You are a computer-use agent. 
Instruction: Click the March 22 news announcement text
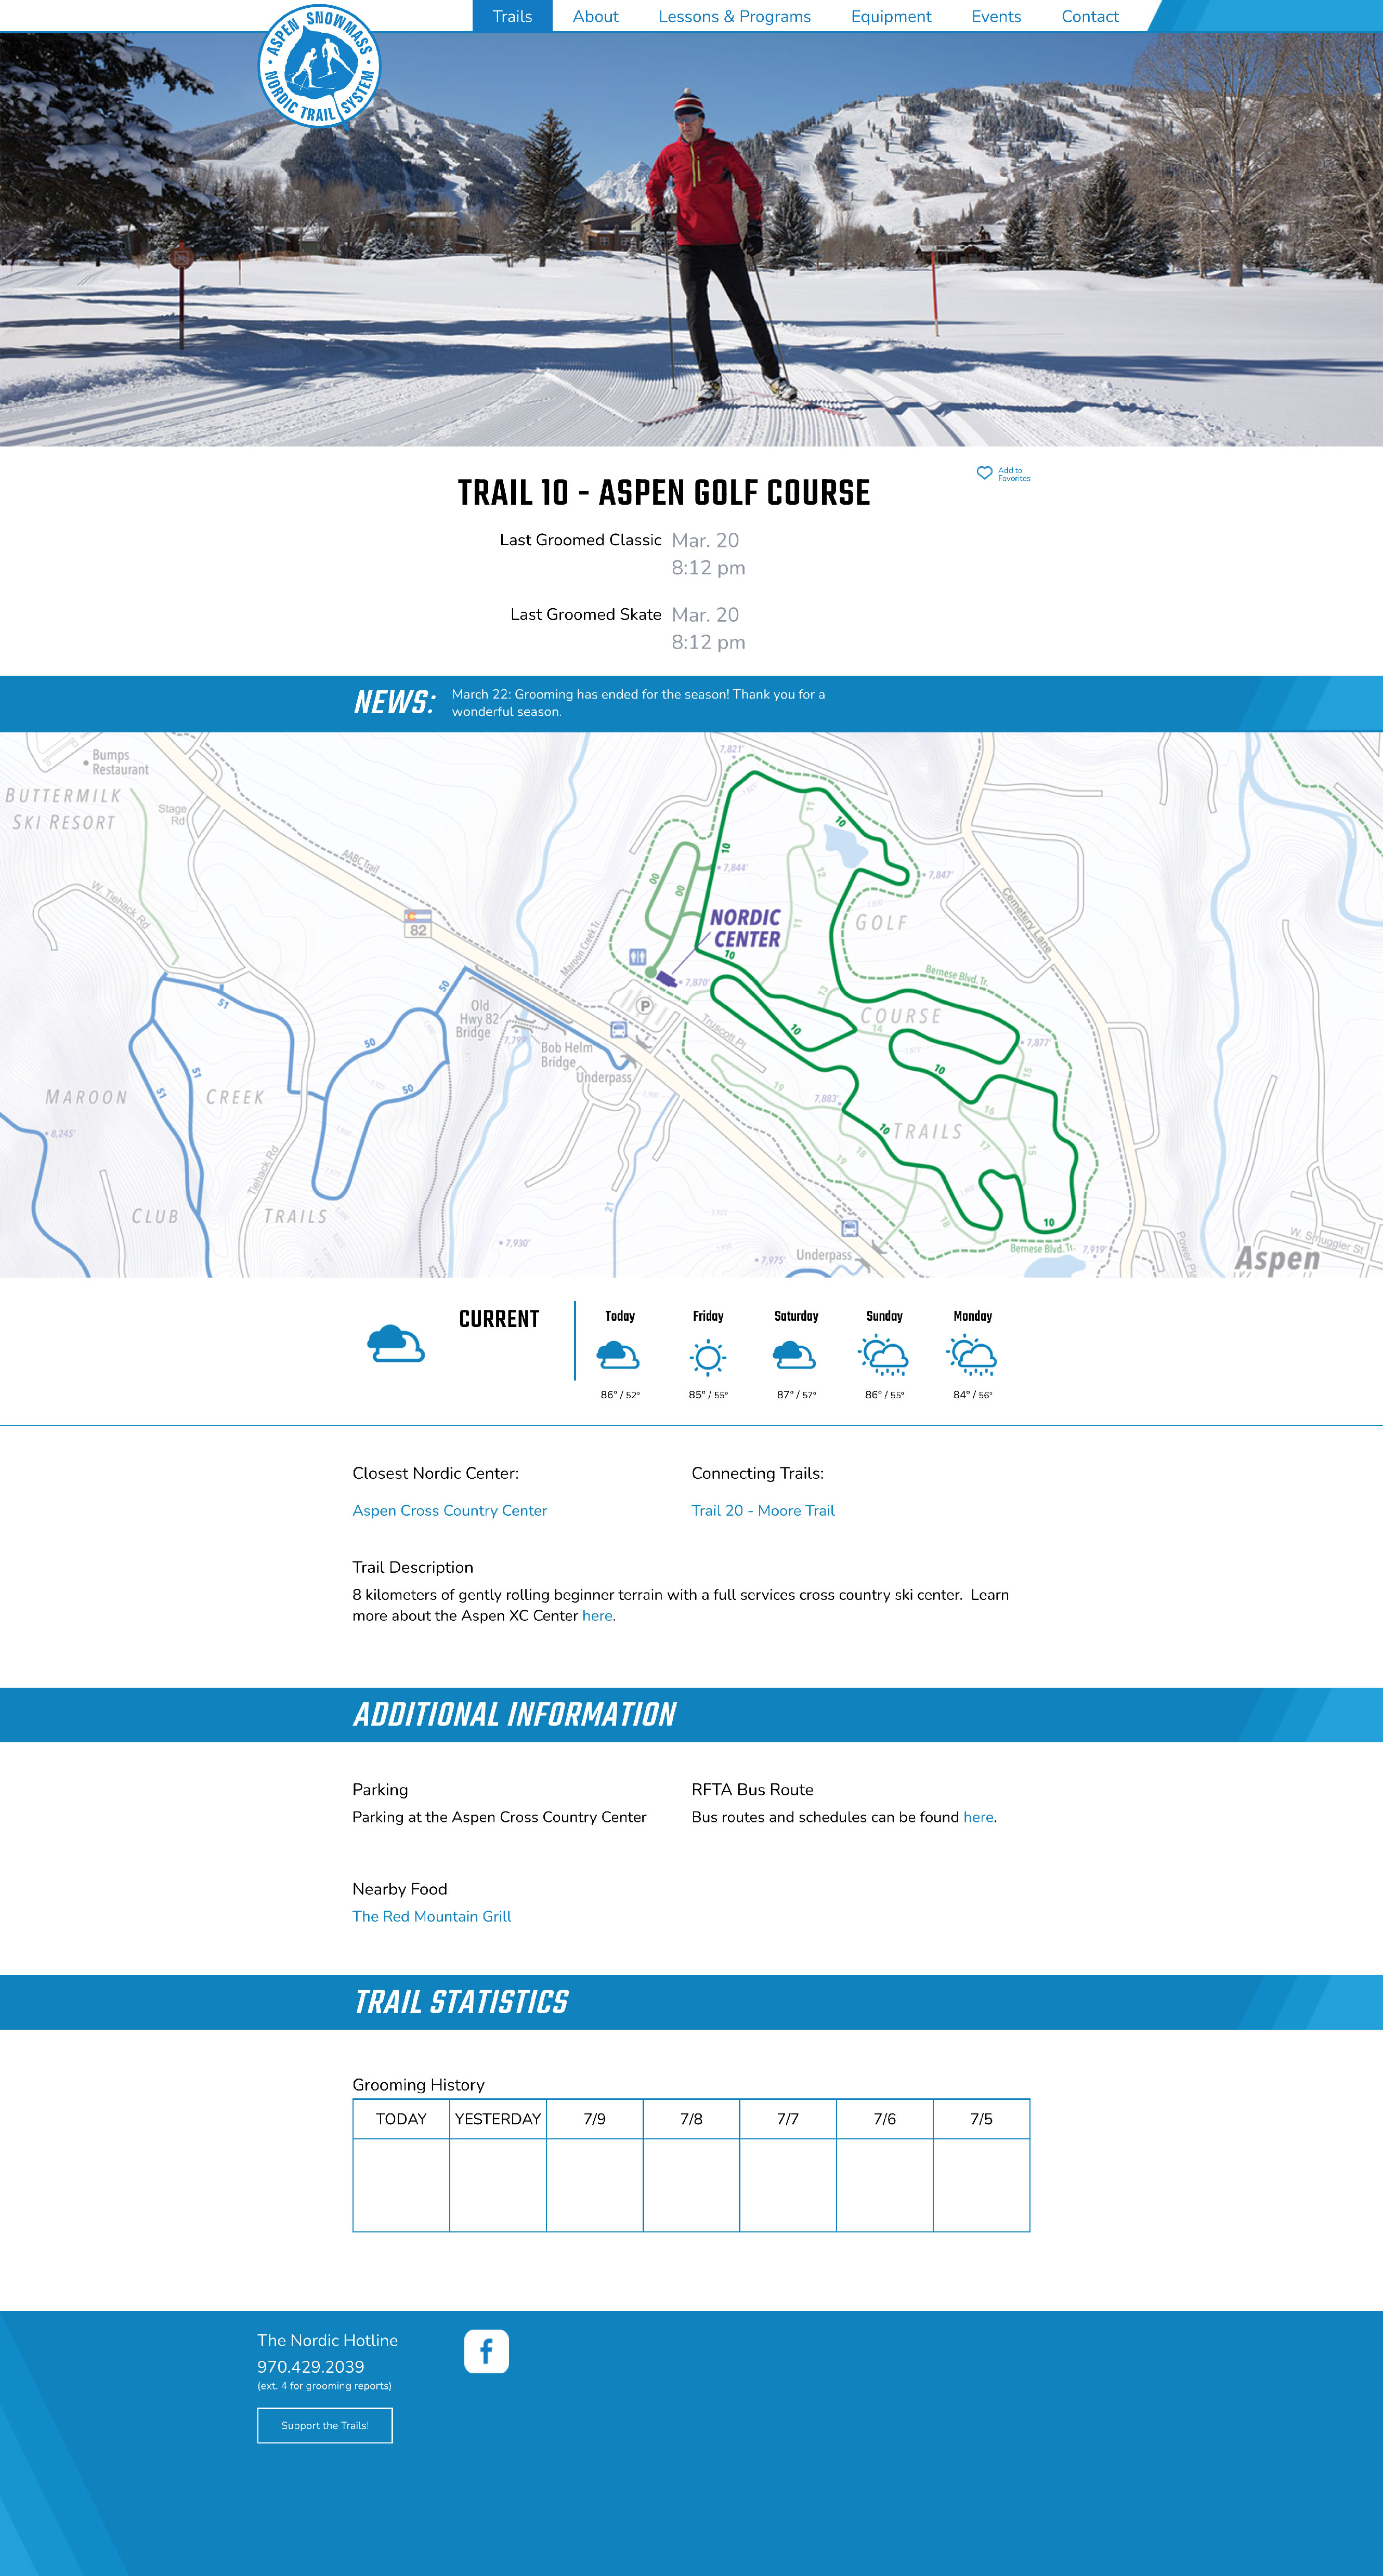638,703
